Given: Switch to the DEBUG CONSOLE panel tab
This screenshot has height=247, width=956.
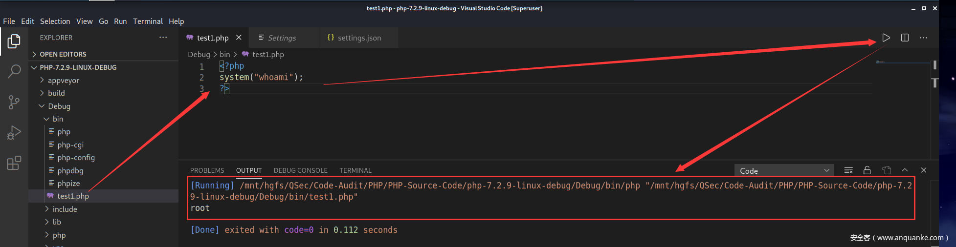Looking at the screenshot, I should (300, 170).
